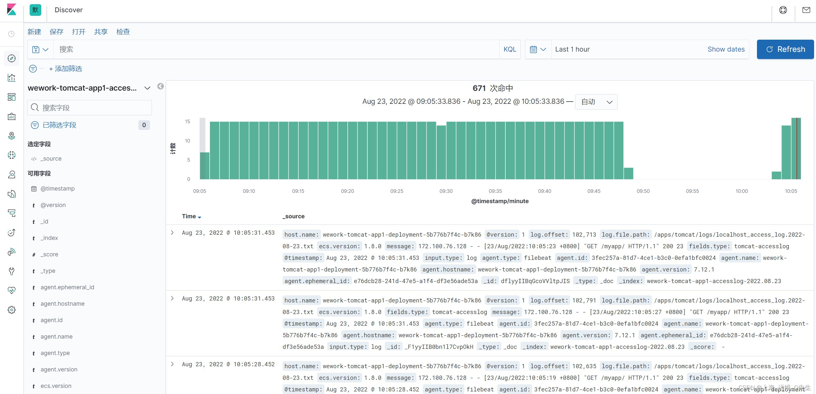Click the _source field code icon
Screen dimensions: 816x394
[34, 159]
